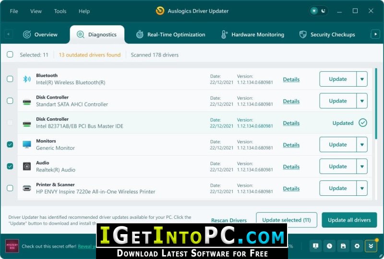Switch to the Overview tab
Screen dimensions: 384x259
(40, 34)
